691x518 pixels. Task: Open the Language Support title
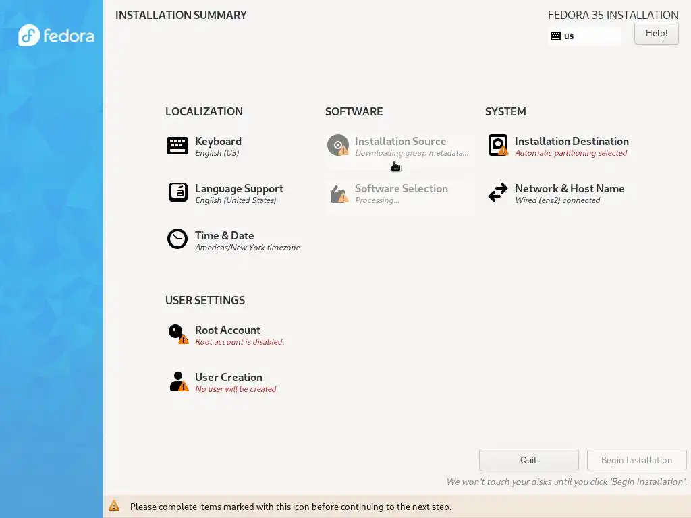pos(240,189)
